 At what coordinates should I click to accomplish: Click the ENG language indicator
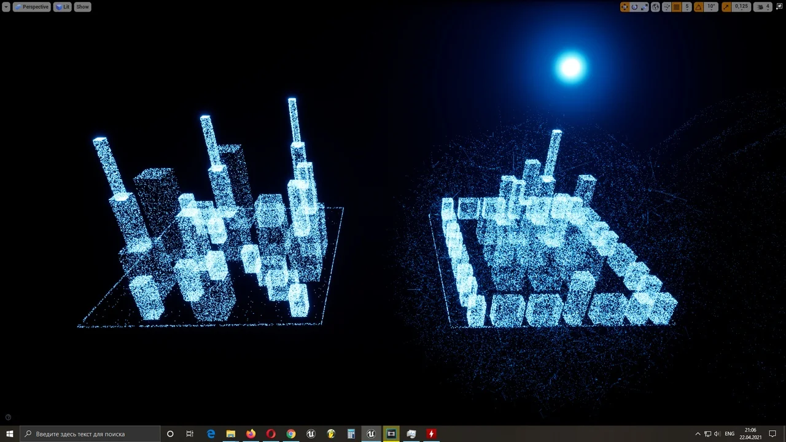coord(730,434)
